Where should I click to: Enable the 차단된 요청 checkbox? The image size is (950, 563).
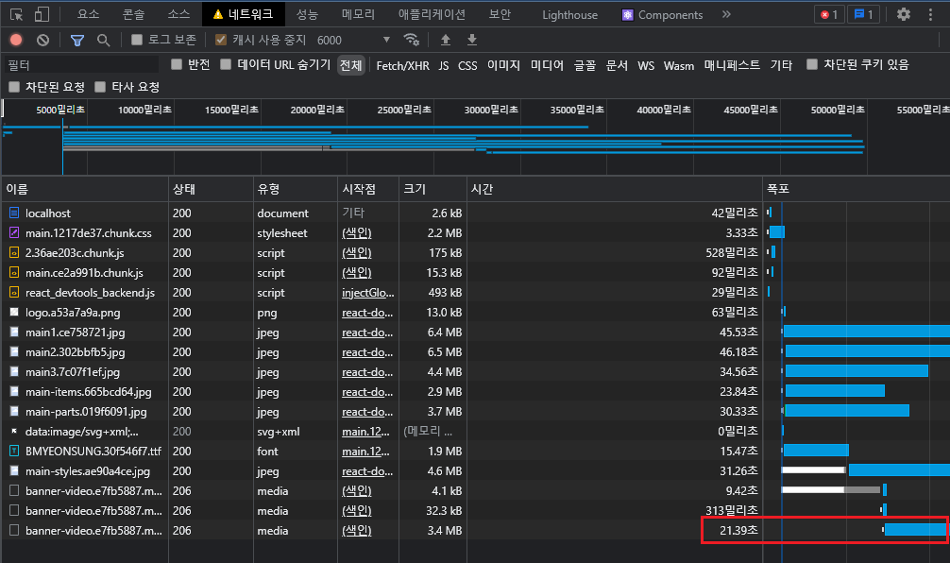14,87
